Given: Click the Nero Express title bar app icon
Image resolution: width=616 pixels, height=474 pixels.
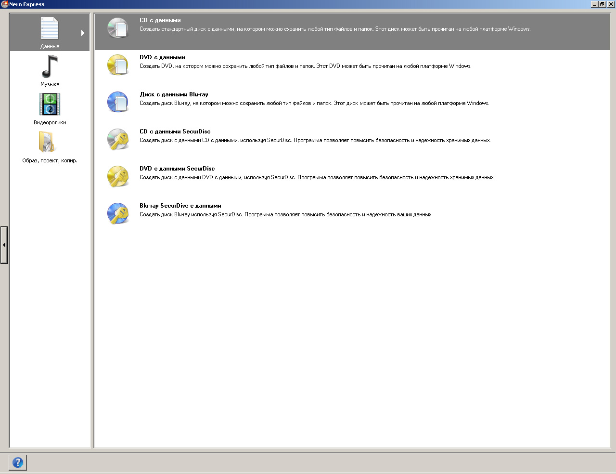Looking at the screenshot, I should pyautogui.click(x=4, y=4).
